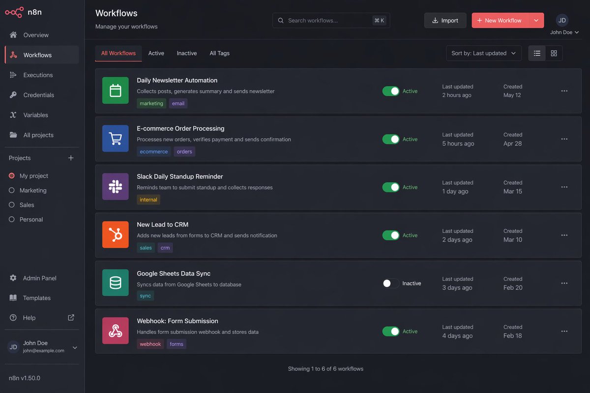Click the Slack icon of Daily Standup Reminder

(x=116, y=187)
